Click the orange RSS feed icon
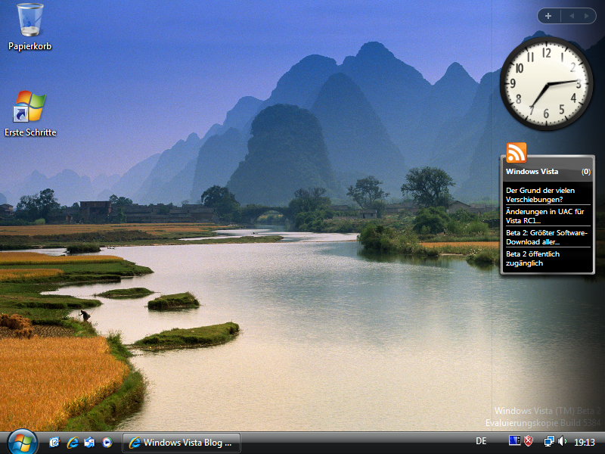 point(517,153)
